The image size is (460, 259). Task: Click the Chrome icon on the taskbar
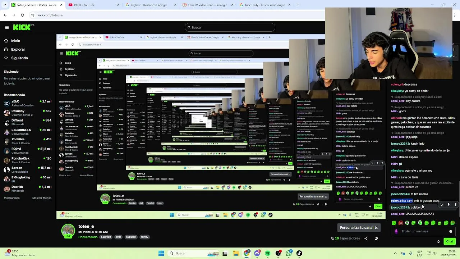(x=247, y=253)
